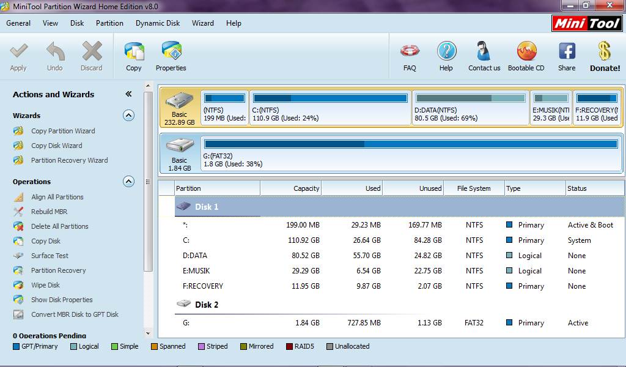
Task: Click the Wipe Disk operation icon
Action: pyautogui.click(x=20, y=285)
